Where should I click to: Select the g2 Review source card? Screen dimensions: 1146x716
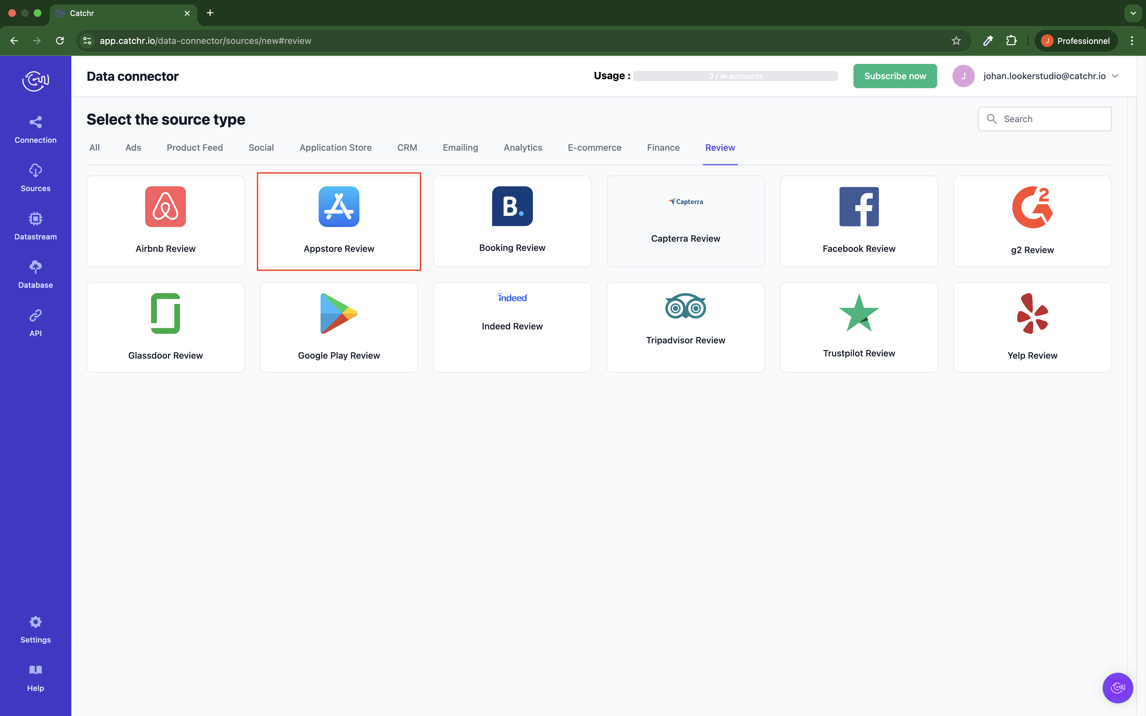point(1032,221)
